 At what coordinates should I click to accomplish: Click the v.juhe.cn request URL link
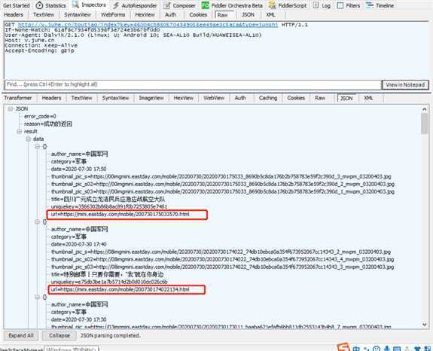click(x=148, y=25)
